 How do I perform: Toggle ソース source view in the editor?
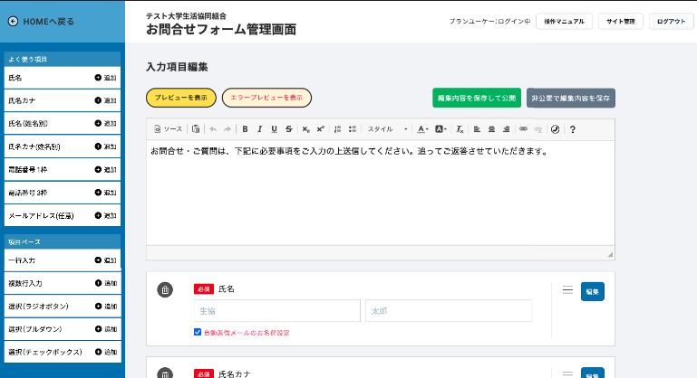point(168,129)
